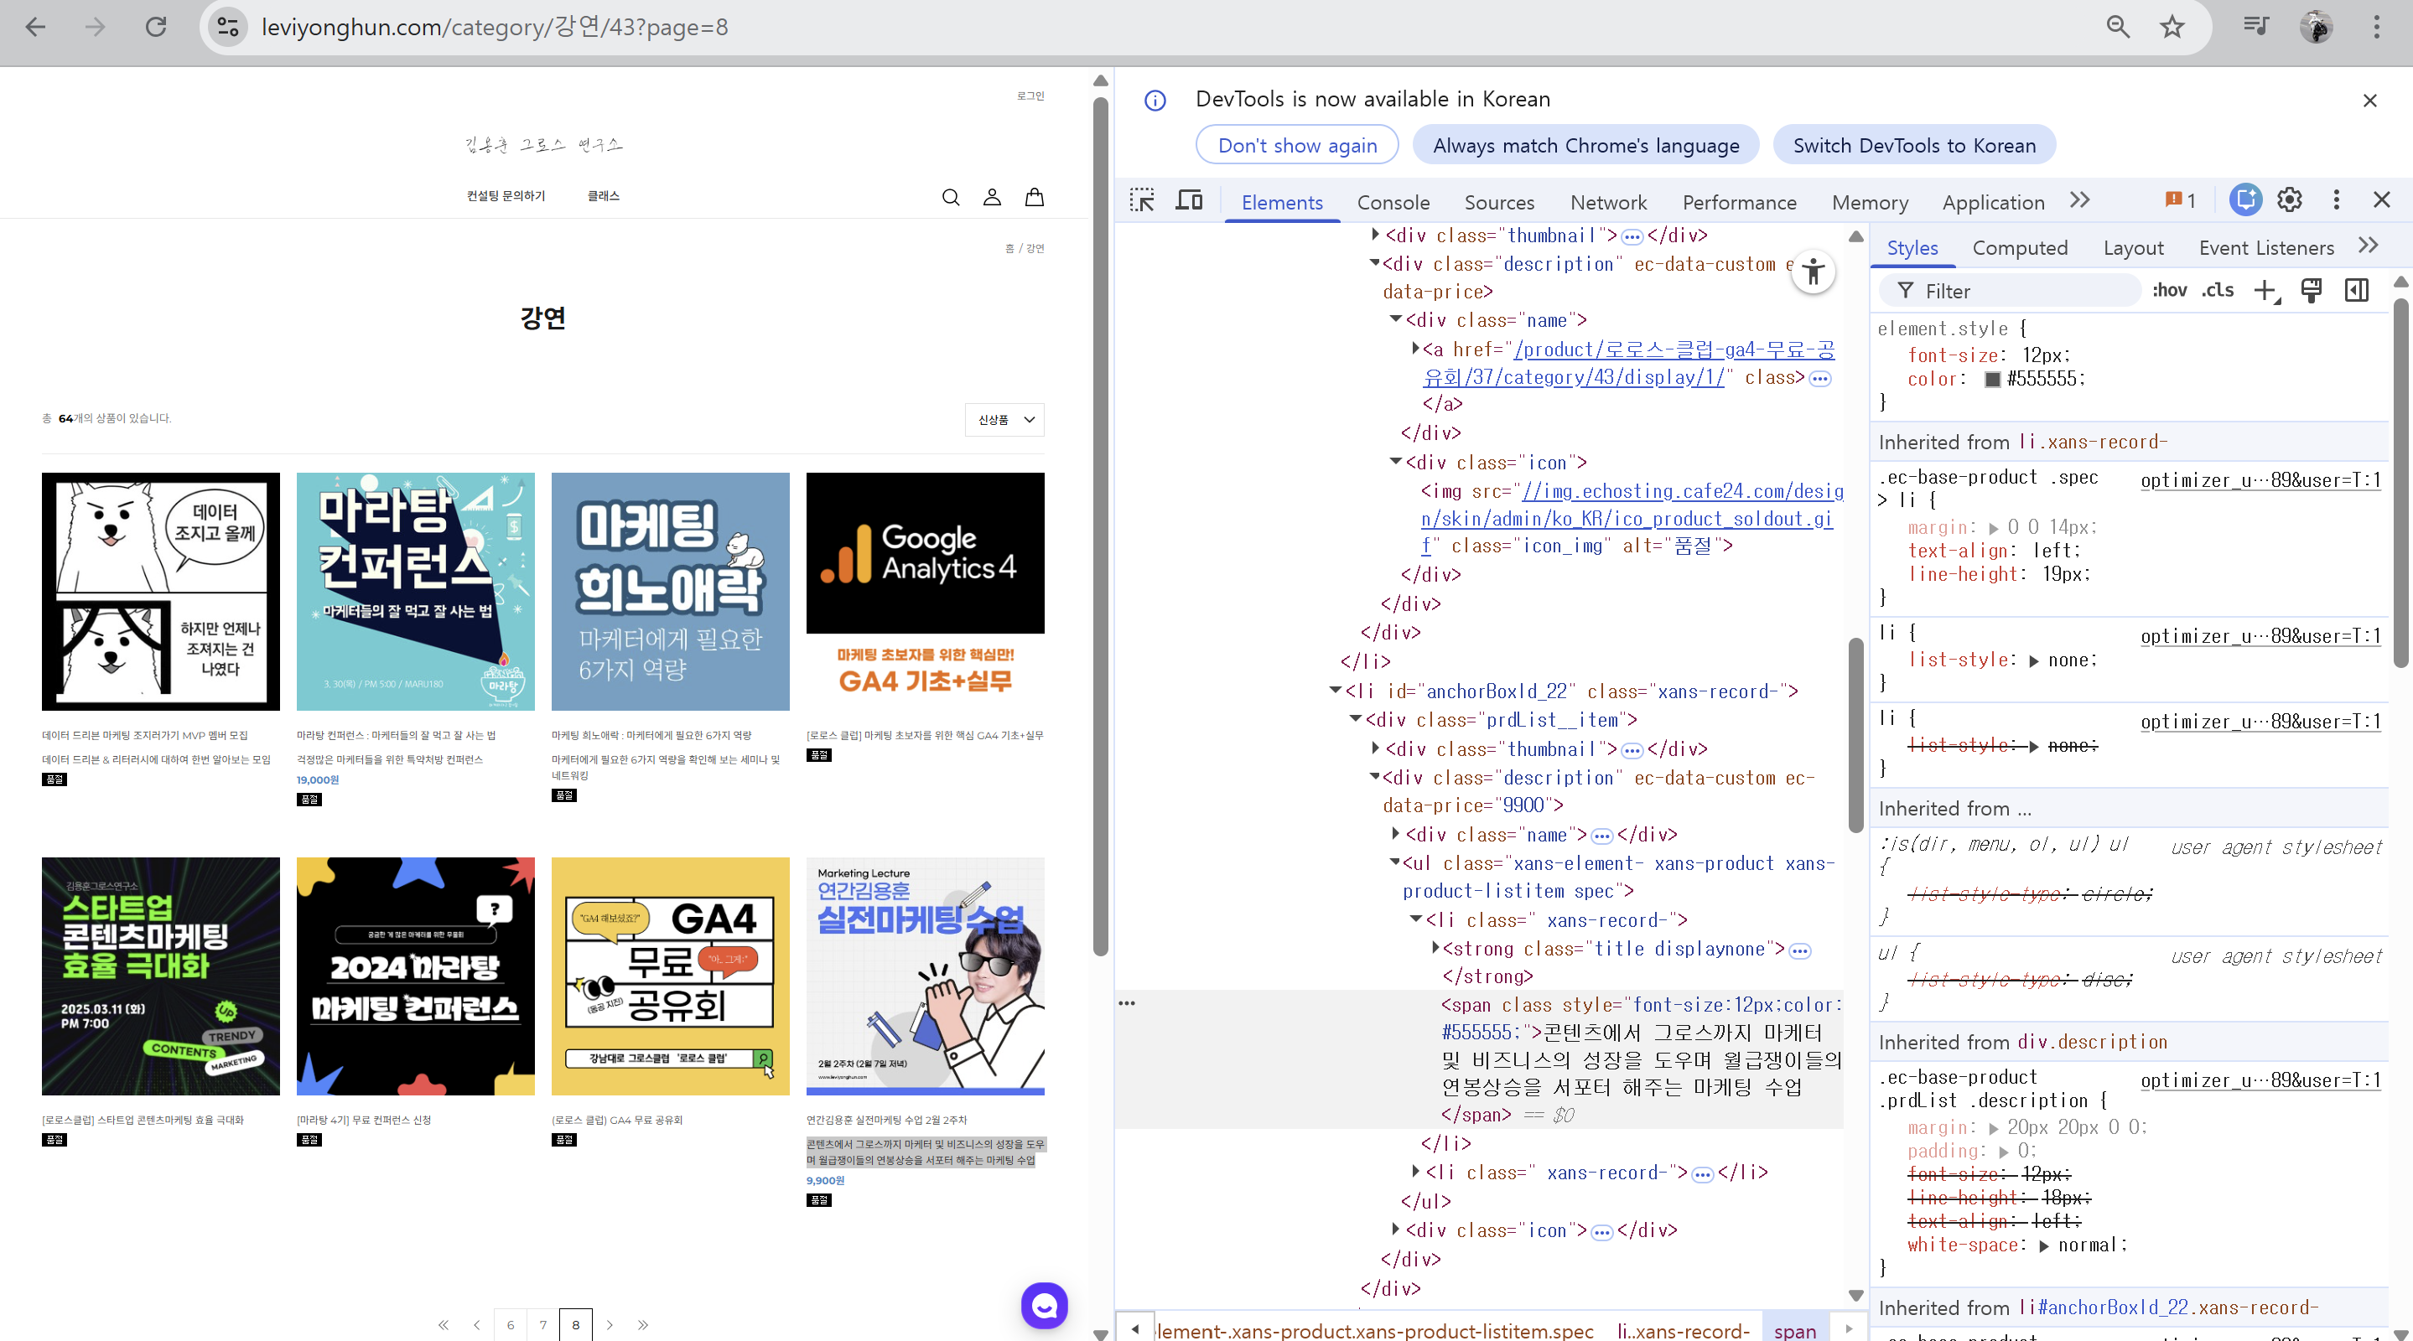Click Don't show again button
This screenshot has width=2413, height=1341.
pos(1297,145)
